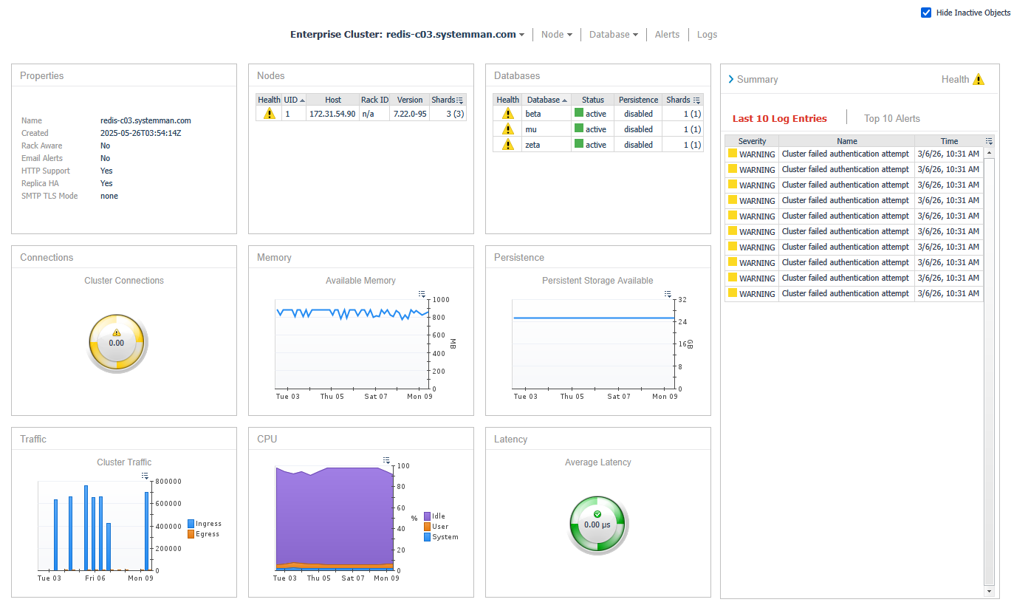Open the Cluster Traffic chart options icon
This screenshot has width=1014, height=605.
[145, 476]
